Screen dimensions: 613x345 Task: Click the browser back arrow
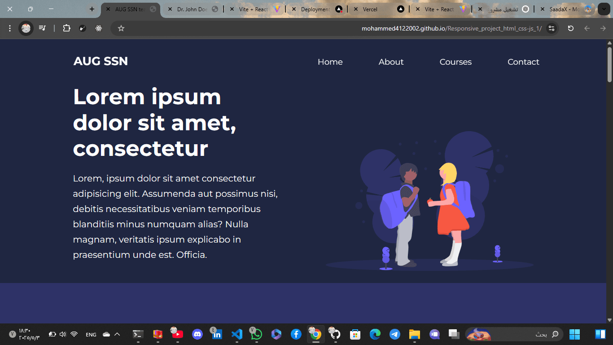click(x=587, y=28)
